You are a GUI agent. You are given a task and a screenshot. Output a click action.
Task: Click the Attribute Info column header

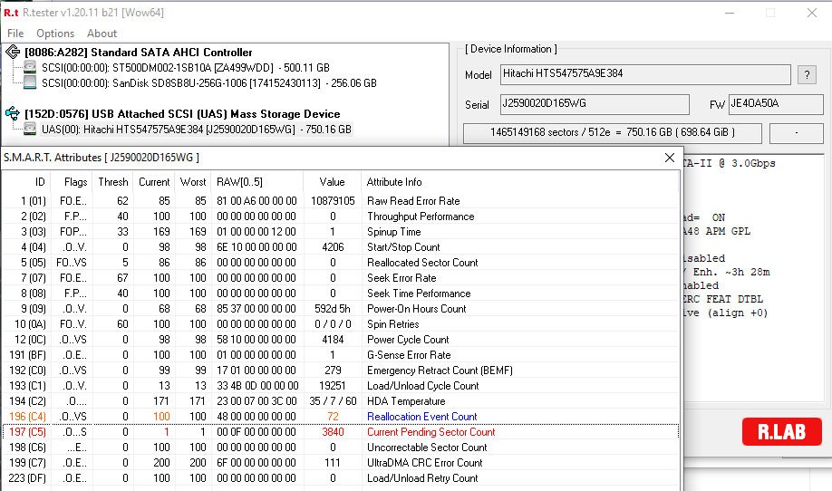point(394,182)
